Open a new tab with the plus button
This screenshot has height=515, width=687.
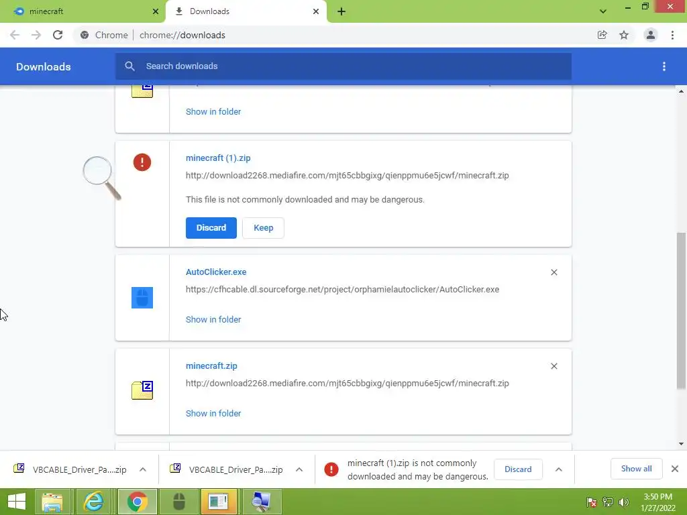(341, 11)
